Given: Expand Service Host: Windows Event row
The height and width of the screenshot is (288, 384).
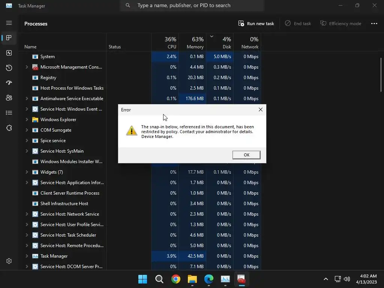Looking at the screenshot, I should [27, 109].
